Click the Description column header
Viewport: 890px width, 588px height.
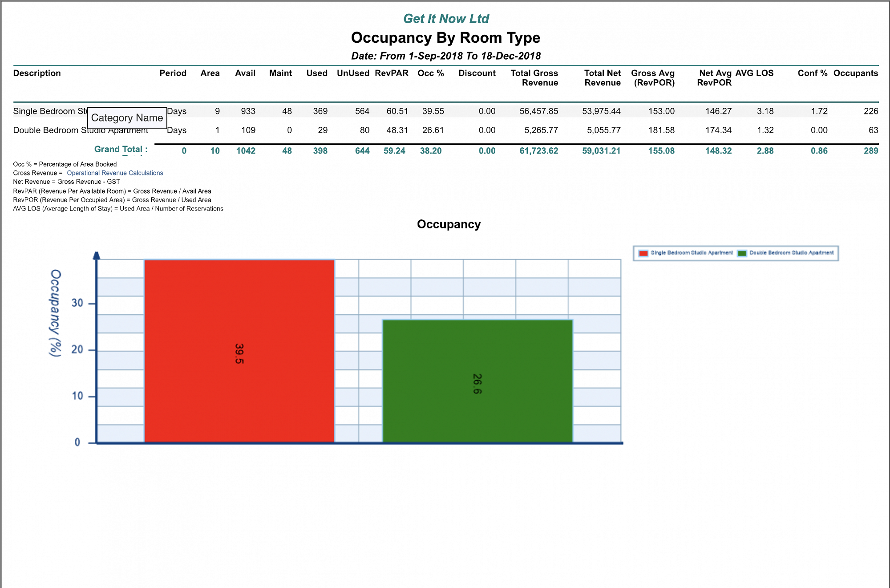(x=37, y=73)
